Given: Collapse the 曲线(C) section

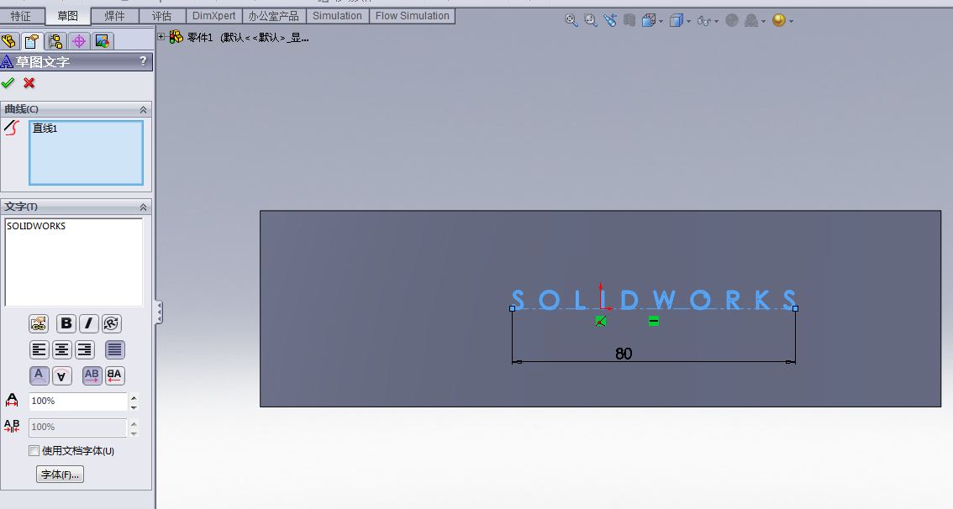Looking at the screenshot, I should pos(144,109).
